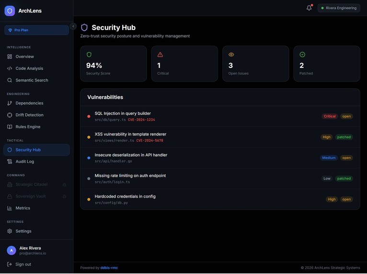Click the Critical severity badge
The image size is (367, 274).
tap(330, 116)
